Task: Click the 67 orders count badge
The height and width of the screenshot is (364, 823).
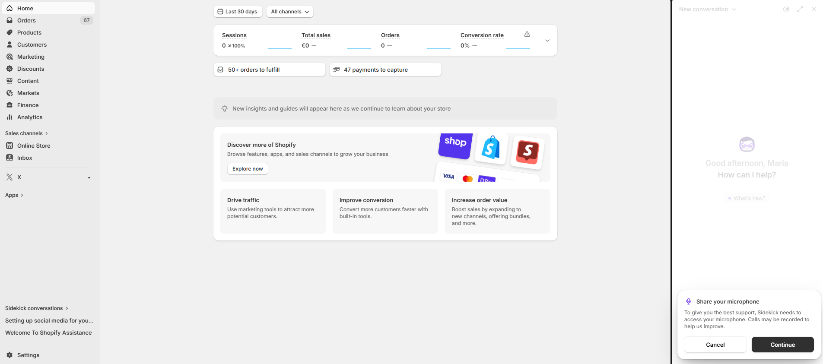Action: [x=86, y=20]
